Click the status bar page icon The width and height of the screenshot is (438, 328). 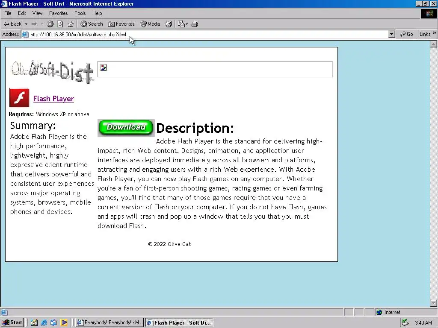tap(4, 312)
